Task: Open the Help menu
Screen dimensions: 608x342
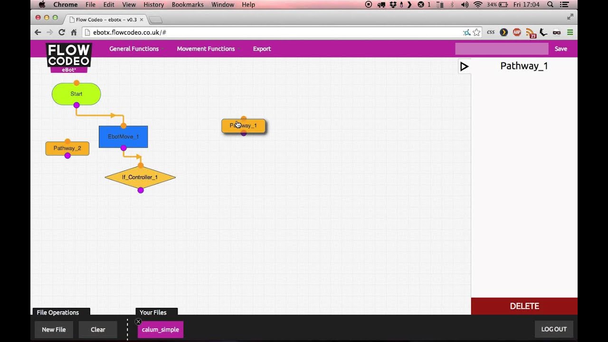Action: (248, 5)
